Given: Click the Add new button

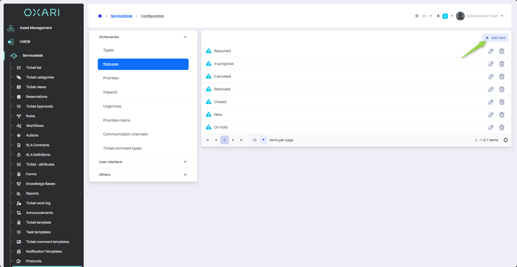Looking at the screenshot, I should pyautogui.click(x=495, y=38).
